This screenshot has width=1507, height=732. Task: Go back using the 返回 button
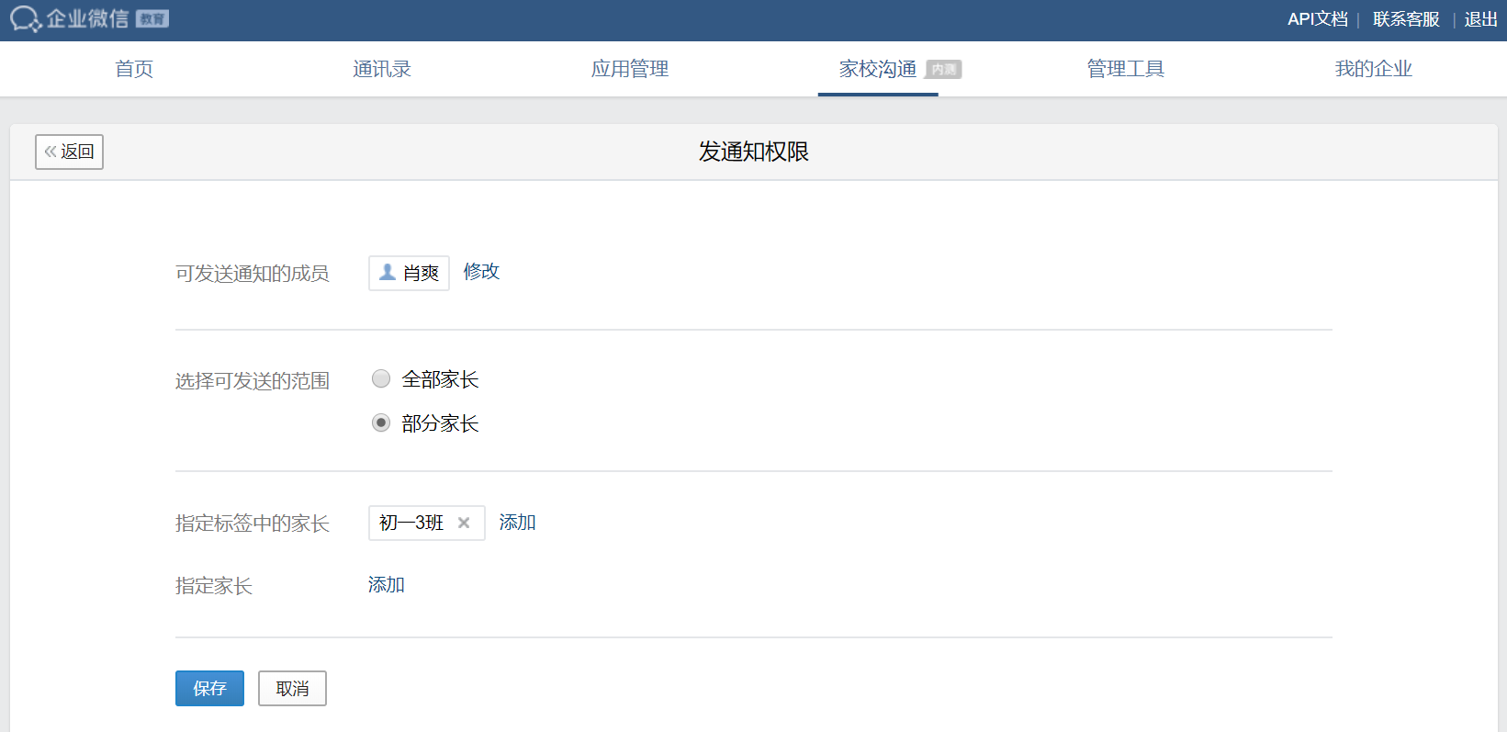69,152
